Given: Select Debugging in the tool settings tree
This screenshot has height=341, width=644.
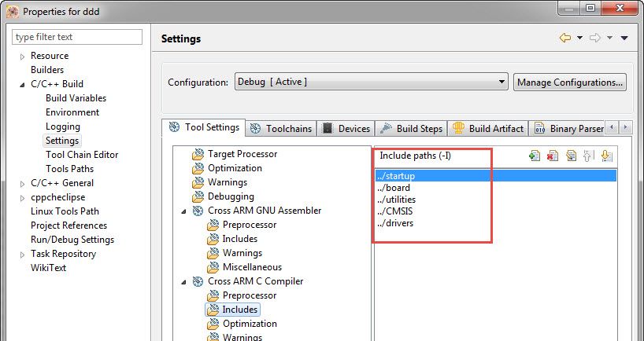Looking at the screenshot, I should [x=231, y=196].
